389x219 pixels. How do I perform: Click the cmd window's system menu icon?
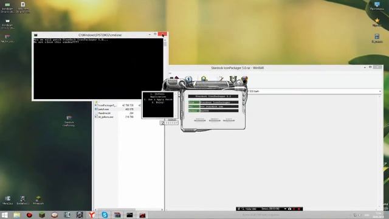[x=36, y=35]
